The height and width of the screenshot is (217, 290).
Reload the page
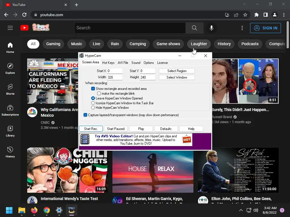click(24, 15)
